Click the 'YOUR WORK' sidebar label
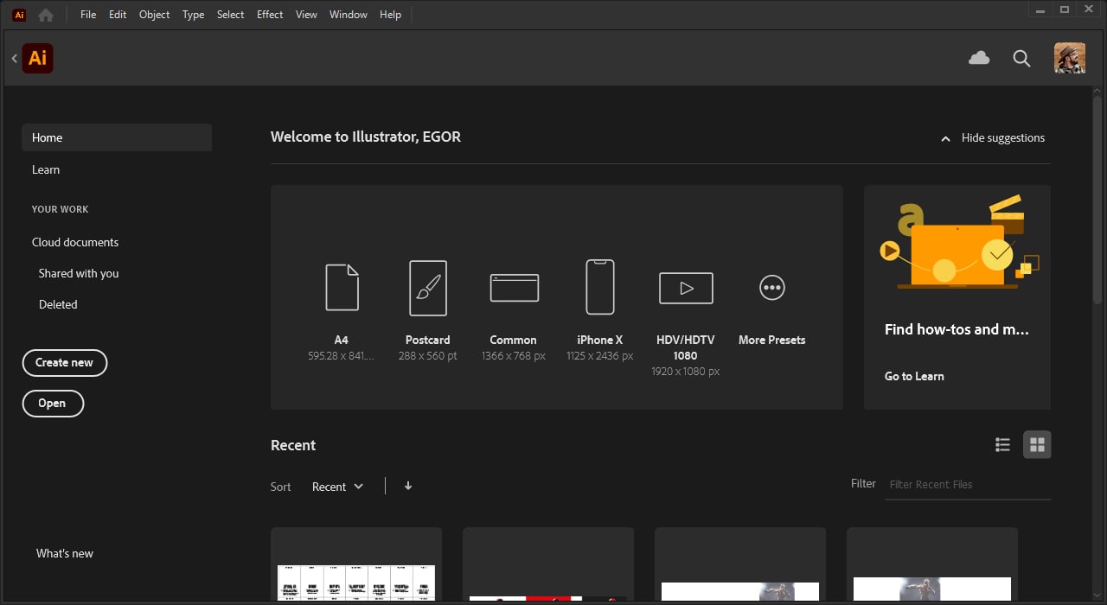The height and width of the screenshot is (605, 1107). tap(61, 209)
